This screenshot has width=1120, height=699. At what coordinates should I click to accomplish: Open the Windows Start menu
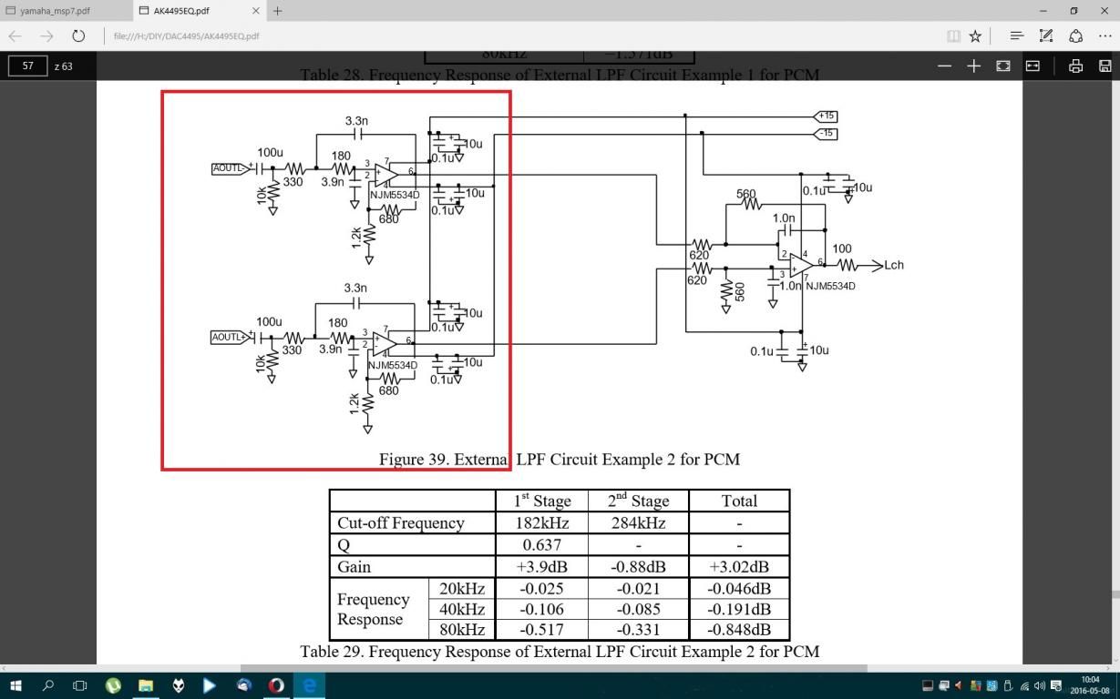tap(15, 685)
